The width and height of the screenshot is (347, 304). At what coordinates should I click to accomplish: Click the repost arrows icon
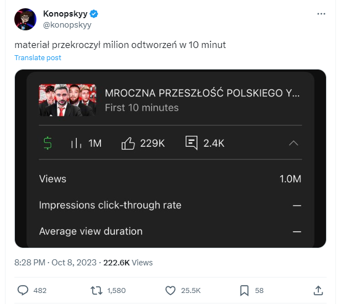(96, 290)
